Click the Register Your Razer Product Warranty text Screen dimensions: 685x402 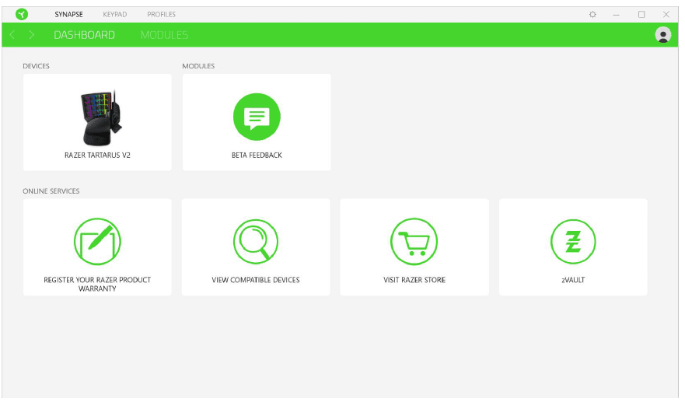[97, 284]
